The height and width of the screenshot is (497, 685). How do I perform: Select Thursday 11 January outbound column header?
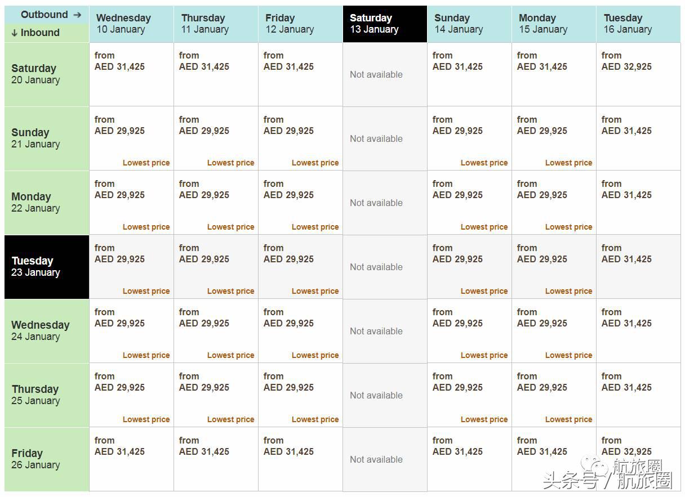pos(215,24)
